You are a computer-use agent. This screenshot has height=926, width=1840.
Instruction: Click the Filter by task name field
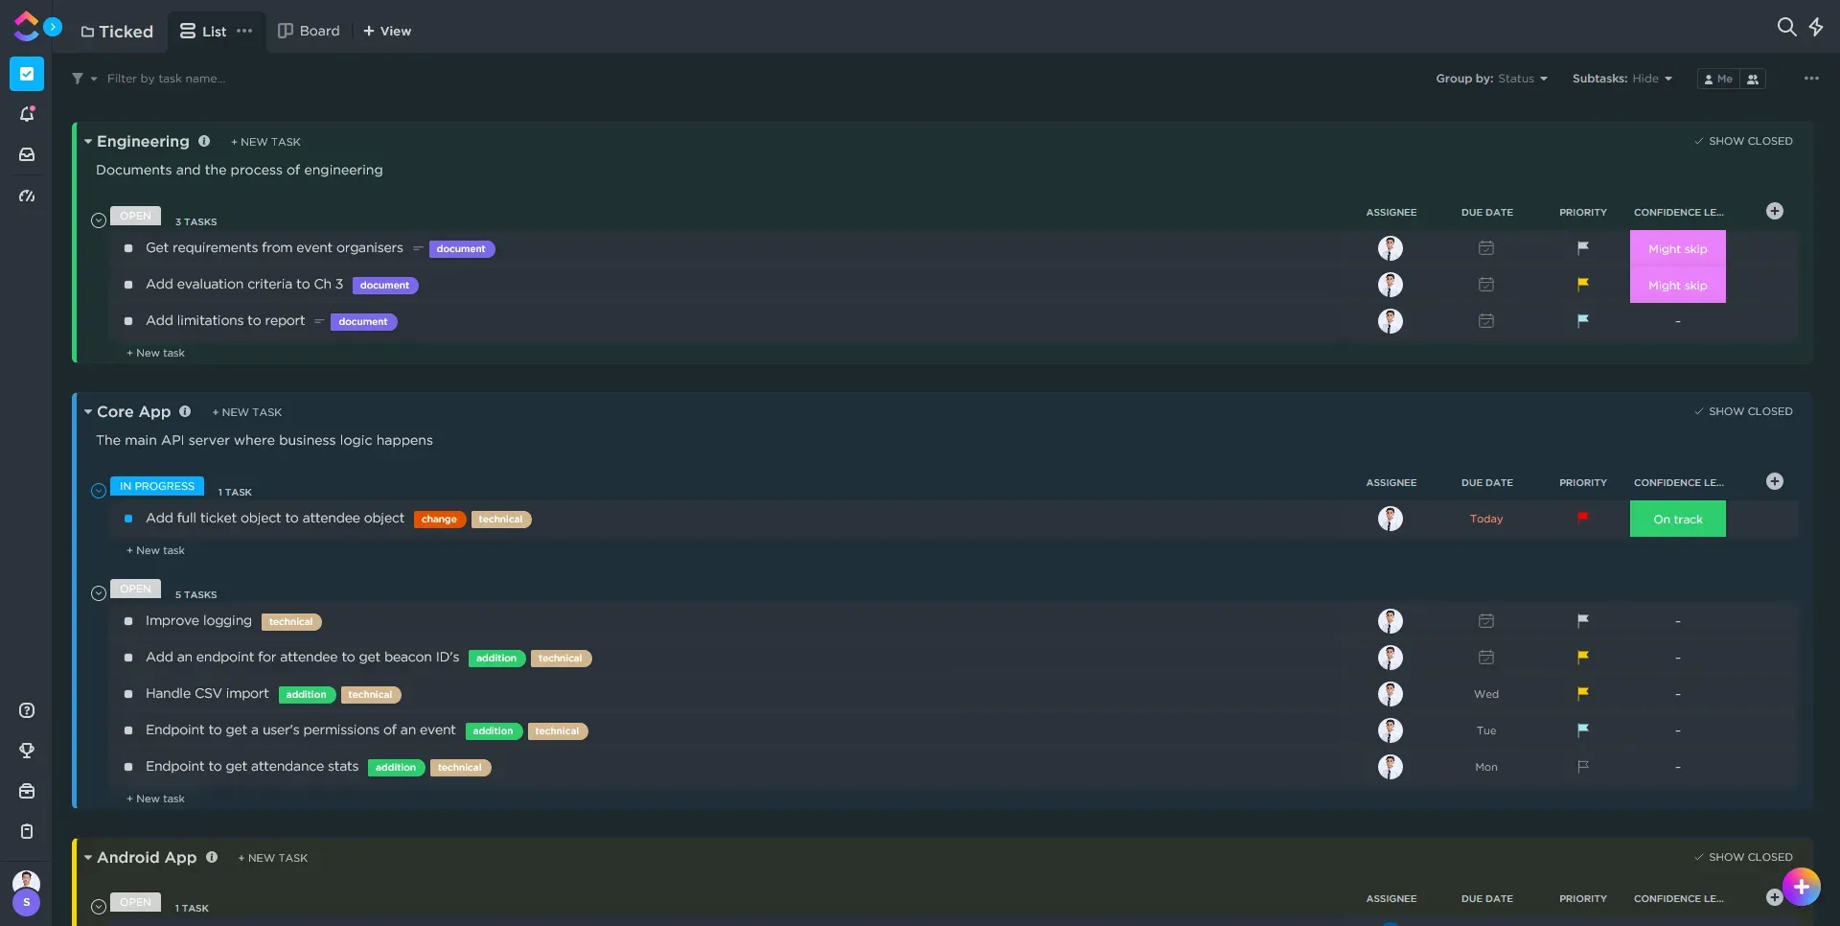(167, 79)
